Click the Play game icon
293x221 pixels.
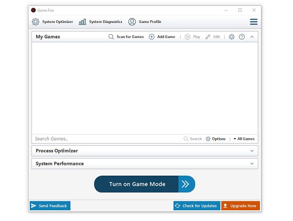tap(188, 37)
